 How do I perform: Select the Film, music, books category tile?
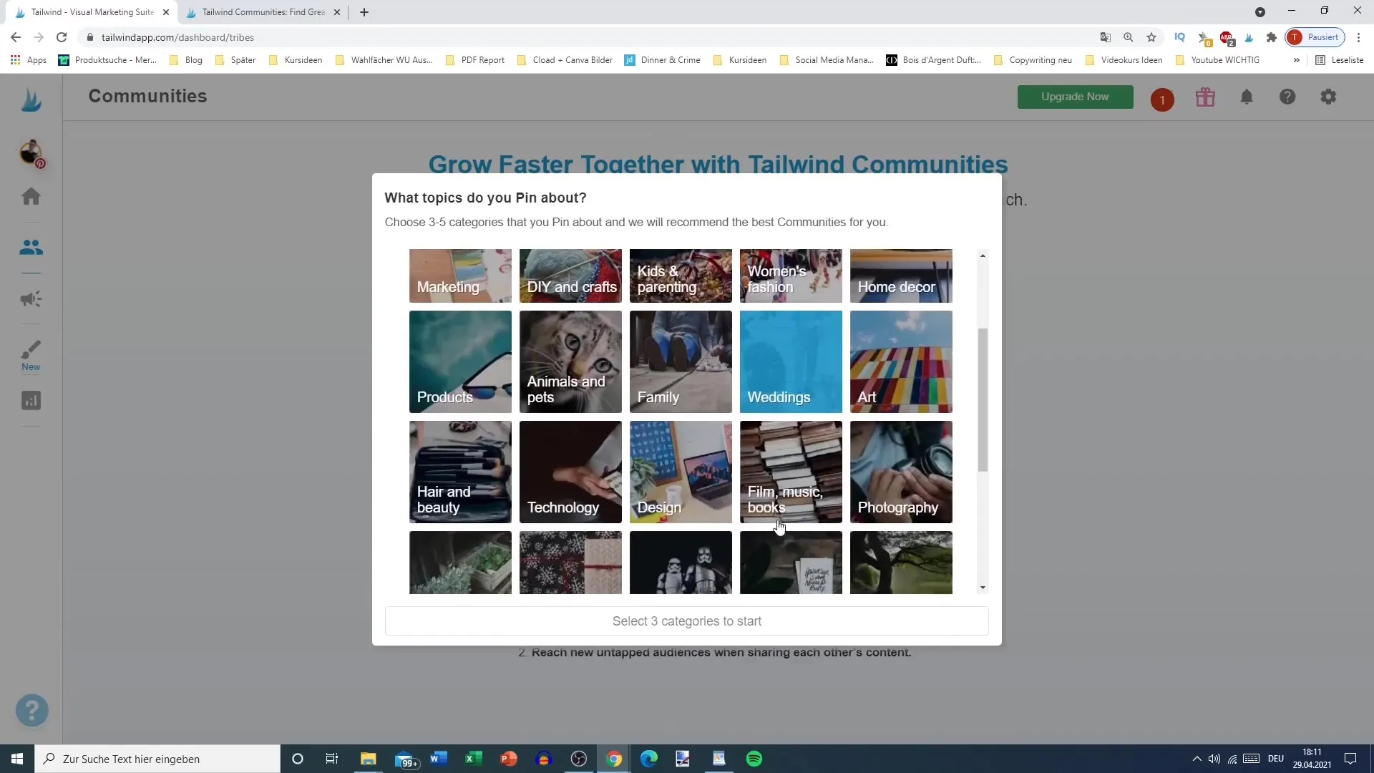point(791,472)
